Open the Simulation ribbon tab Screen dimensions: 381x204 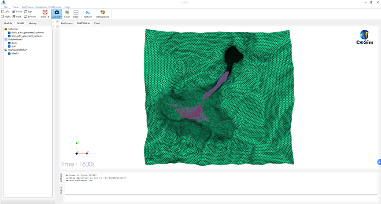[x=41, y=7]
